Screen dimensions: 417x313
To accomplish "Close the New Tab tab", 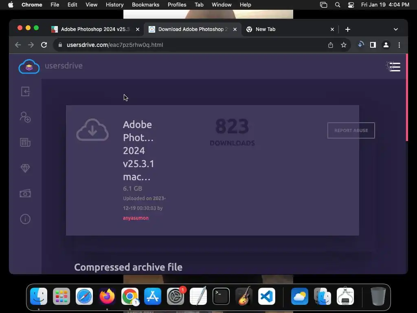I will click(332, 29).
